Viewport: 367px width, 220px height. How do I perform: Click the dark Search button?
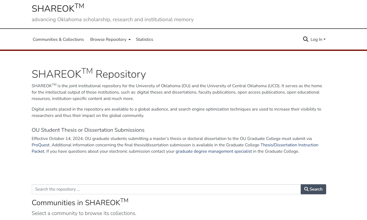click(x=313, y=189)
